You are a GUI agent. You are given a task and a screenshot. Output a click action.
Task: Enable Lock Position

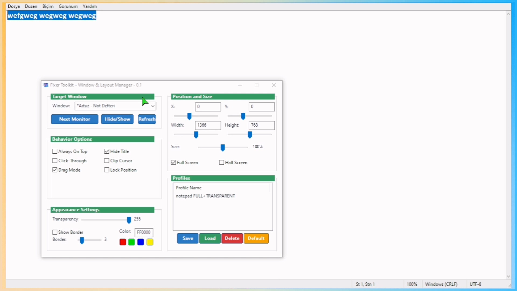pos(106,170)
